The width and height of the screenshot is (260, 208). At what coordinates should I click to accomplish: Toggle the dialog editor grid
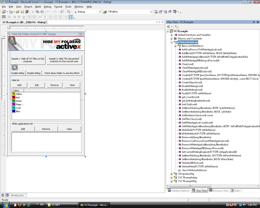click(x=66, y=17)
